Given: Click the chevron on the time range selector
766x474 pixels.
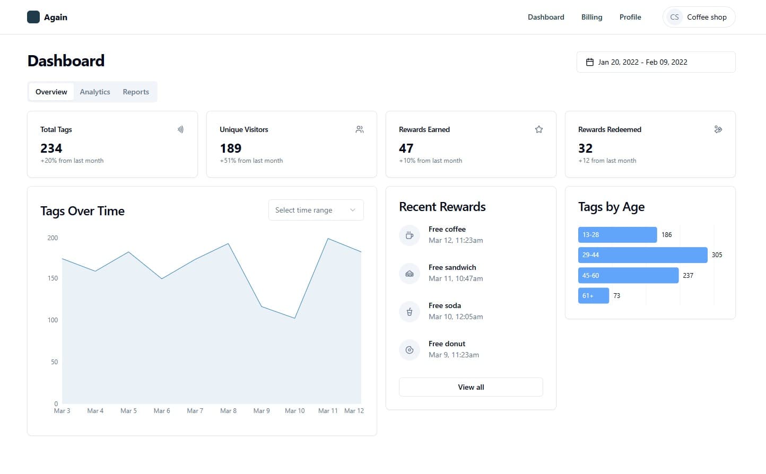Looking at the screenshot, I should (352, 210).
